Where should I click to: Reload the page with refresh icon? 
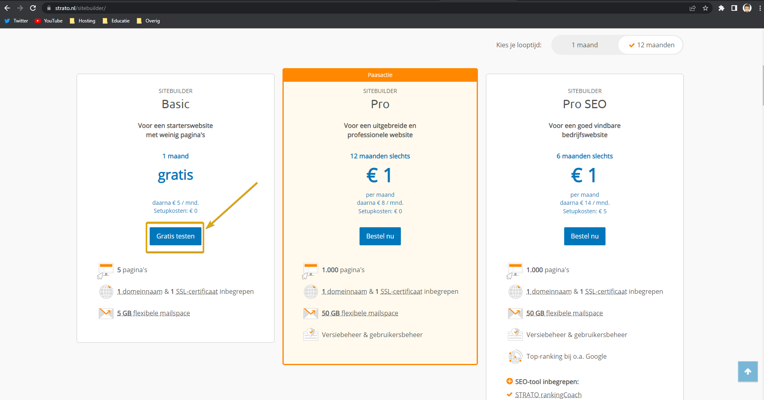tap(33, 8)
